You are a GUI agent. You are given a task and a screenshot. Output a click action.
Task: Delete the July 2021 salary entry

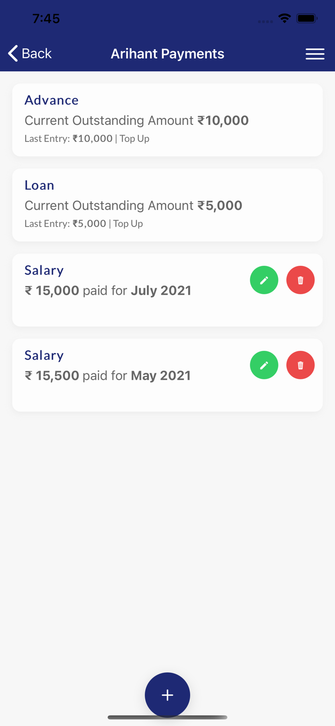tap(300, 280)
